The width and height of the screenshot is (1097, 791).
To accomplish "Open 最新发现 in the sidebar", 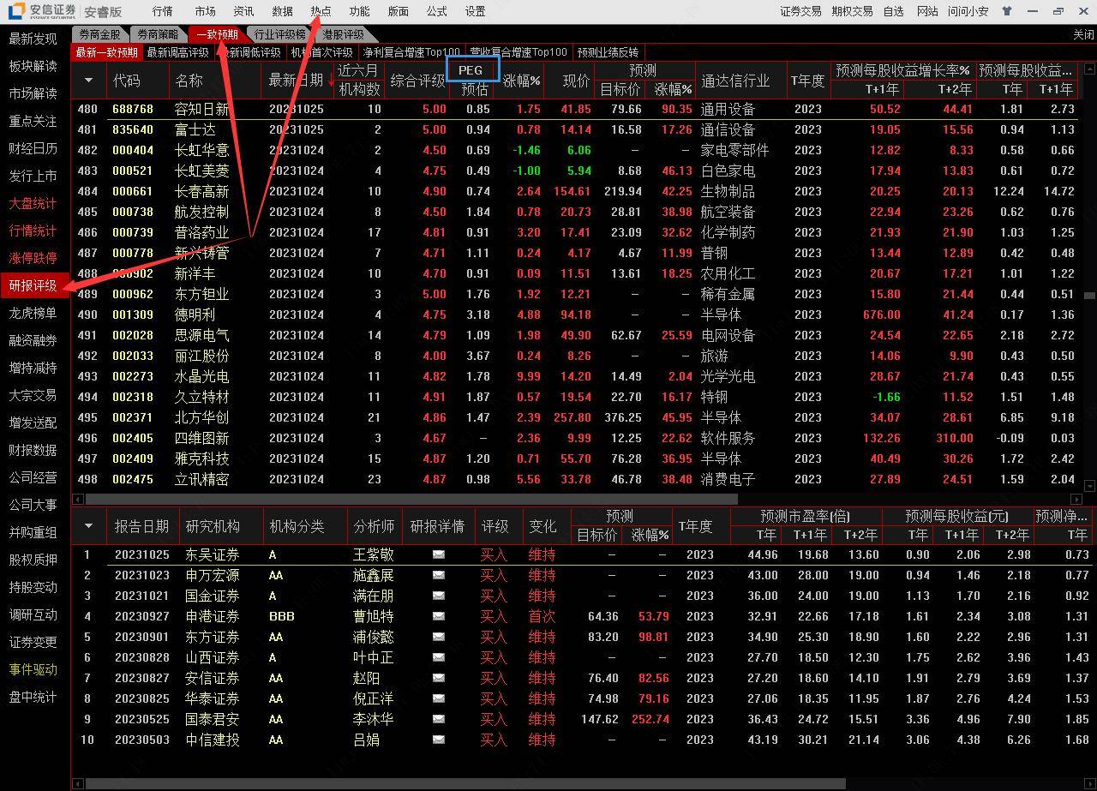I will (x=33, y=39).
